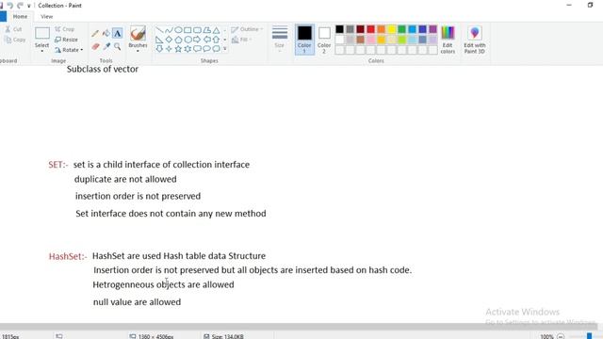The image size is (603, 339).
Task: Pick the green color swatch
Action: pos(402,29)
